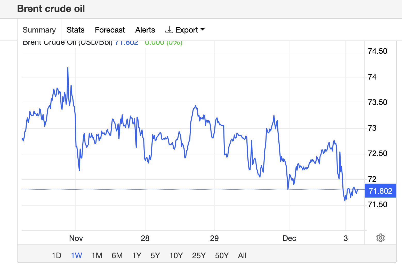Image resolution: width=402 pixels, height=267 pixels.
Task: Select the 1M time range
Action: [97, 256]
